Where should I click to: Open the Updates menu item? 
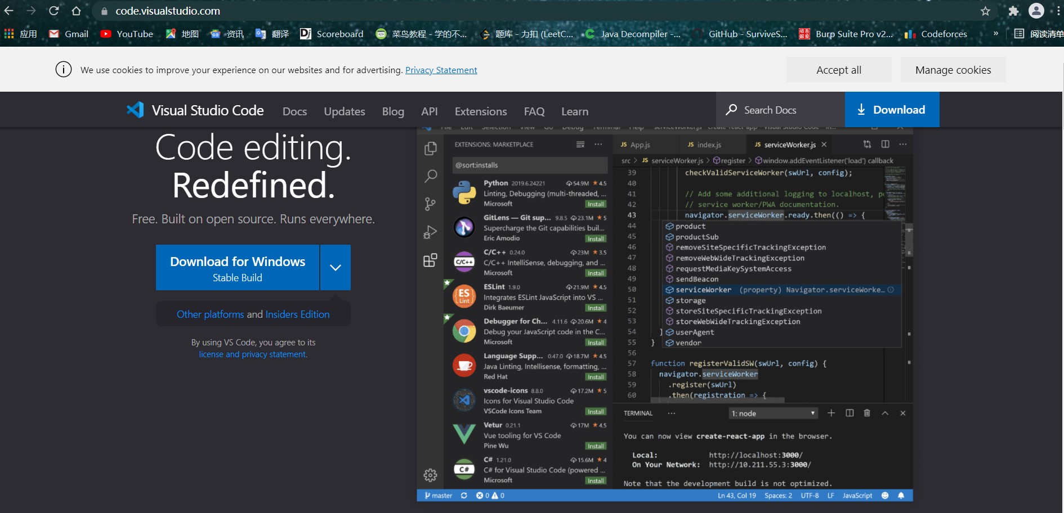[345, 111]
